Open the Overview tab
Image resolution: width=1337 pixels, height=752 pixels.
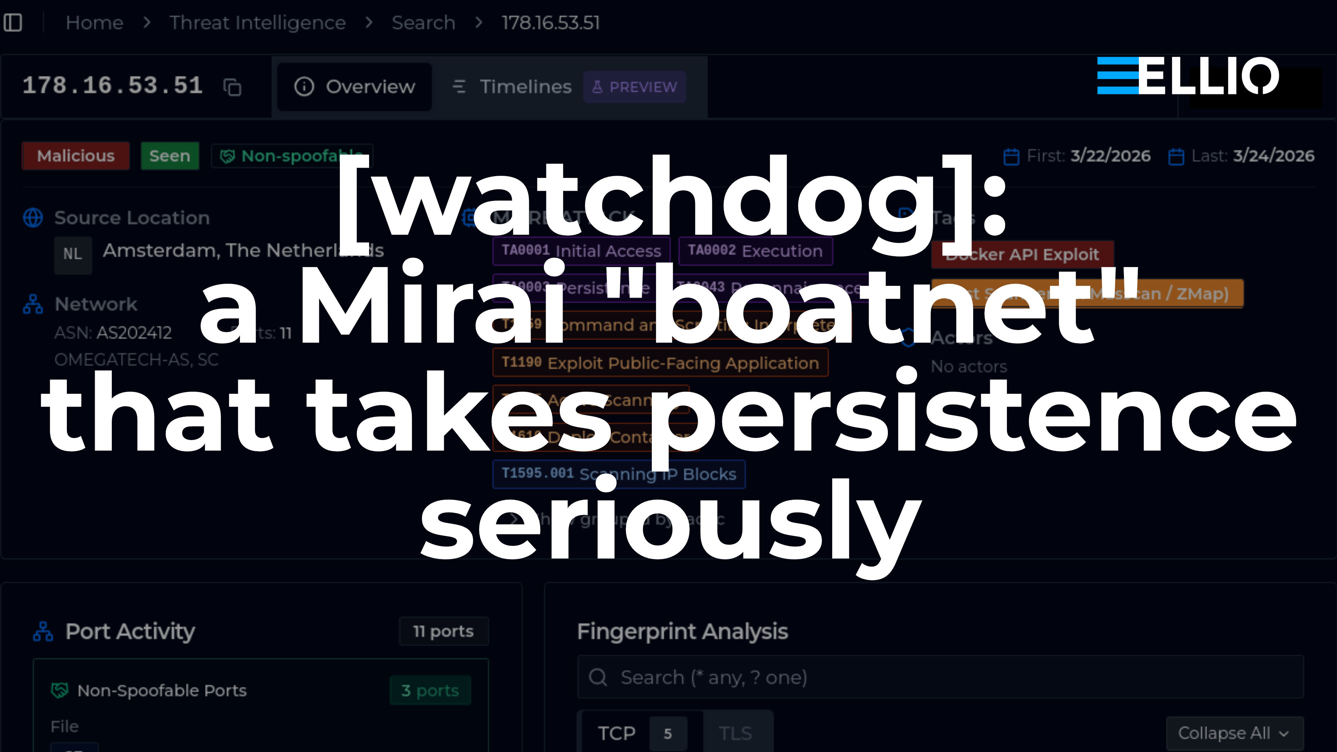point(354,87)
